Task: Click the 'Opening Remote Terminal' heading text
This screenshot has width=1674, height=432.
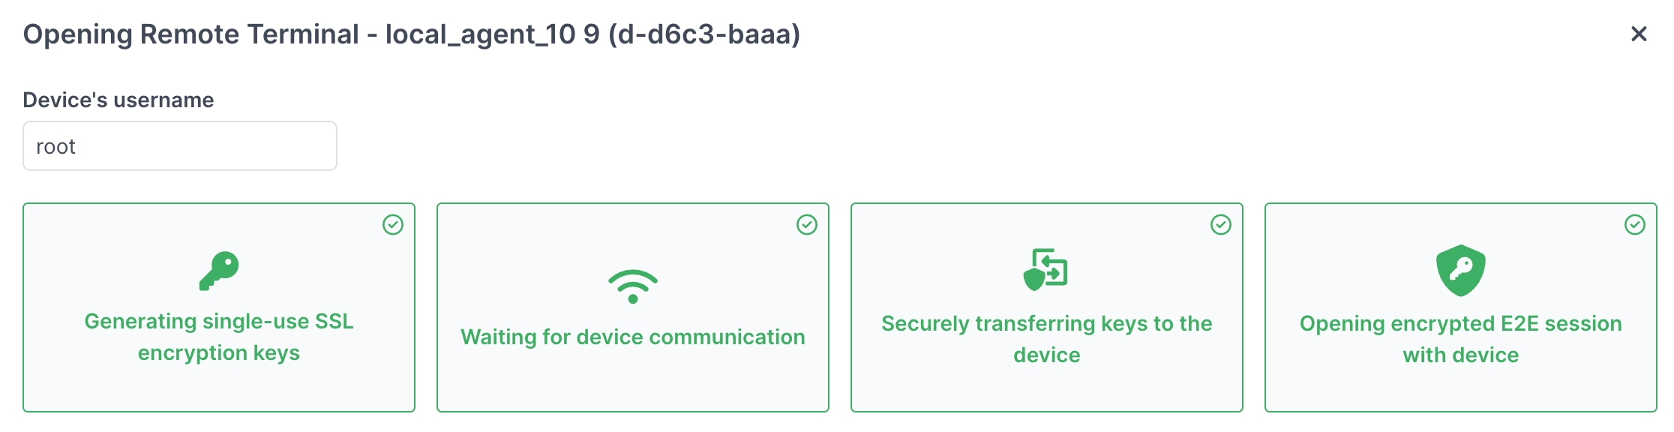Action: (x=191, y=34)
